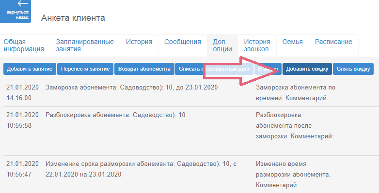379x193 pixels.
Task: Click the 'Перенести занятие' button
Action: (x=85, y=69)
